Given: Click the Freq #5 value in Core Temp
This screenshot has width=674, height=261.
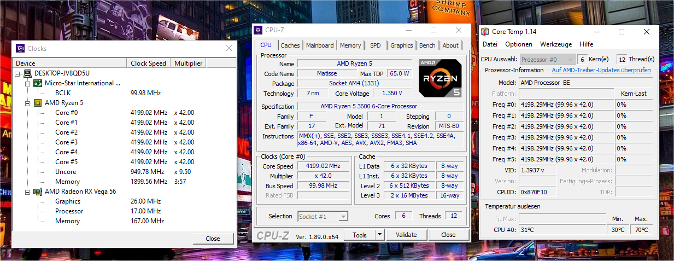Looking at the screenshot, I should 566,159.
